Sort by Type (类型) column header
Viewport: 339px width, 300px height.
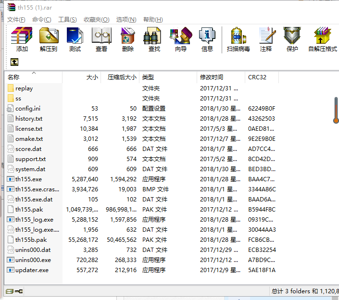click(168, 77)
